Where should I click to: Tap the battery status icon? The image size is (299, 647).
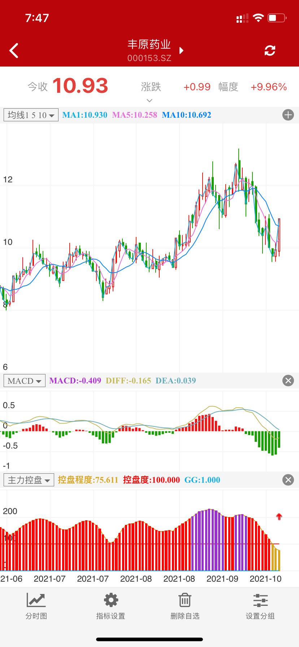(x=277, y=18)
